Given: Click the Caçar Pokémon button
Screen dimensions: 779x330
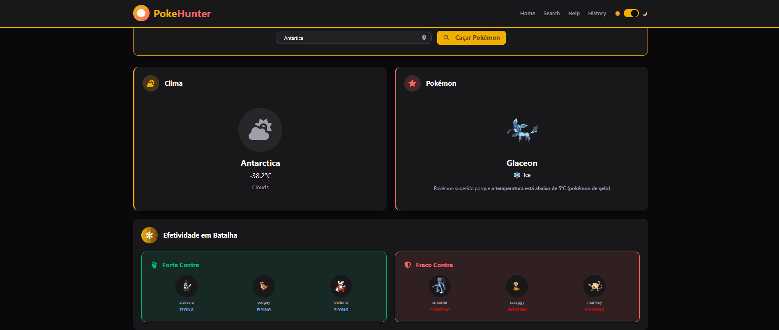Looking at the screenshot, I should (x=471, y=38).
